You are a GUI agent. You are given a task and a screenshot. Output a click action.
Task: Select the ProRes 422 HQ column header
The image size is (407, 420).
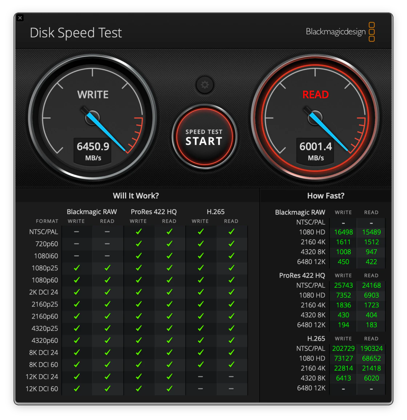coord(153,212)
